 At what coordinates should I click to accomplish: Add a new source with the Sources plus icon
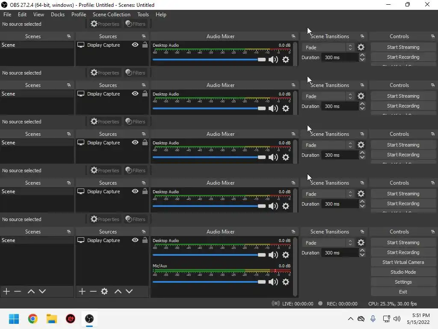82,291
